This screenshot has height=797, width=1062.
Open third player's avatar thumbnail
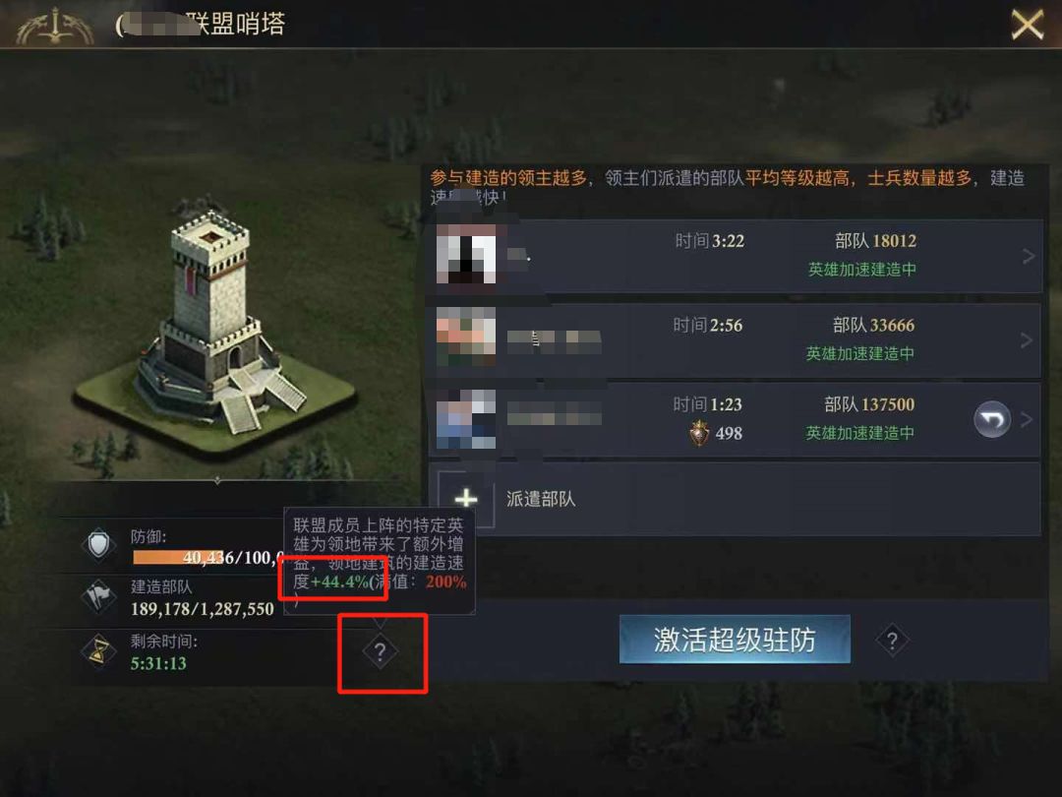pyautogui.click(x=466, y=419)
